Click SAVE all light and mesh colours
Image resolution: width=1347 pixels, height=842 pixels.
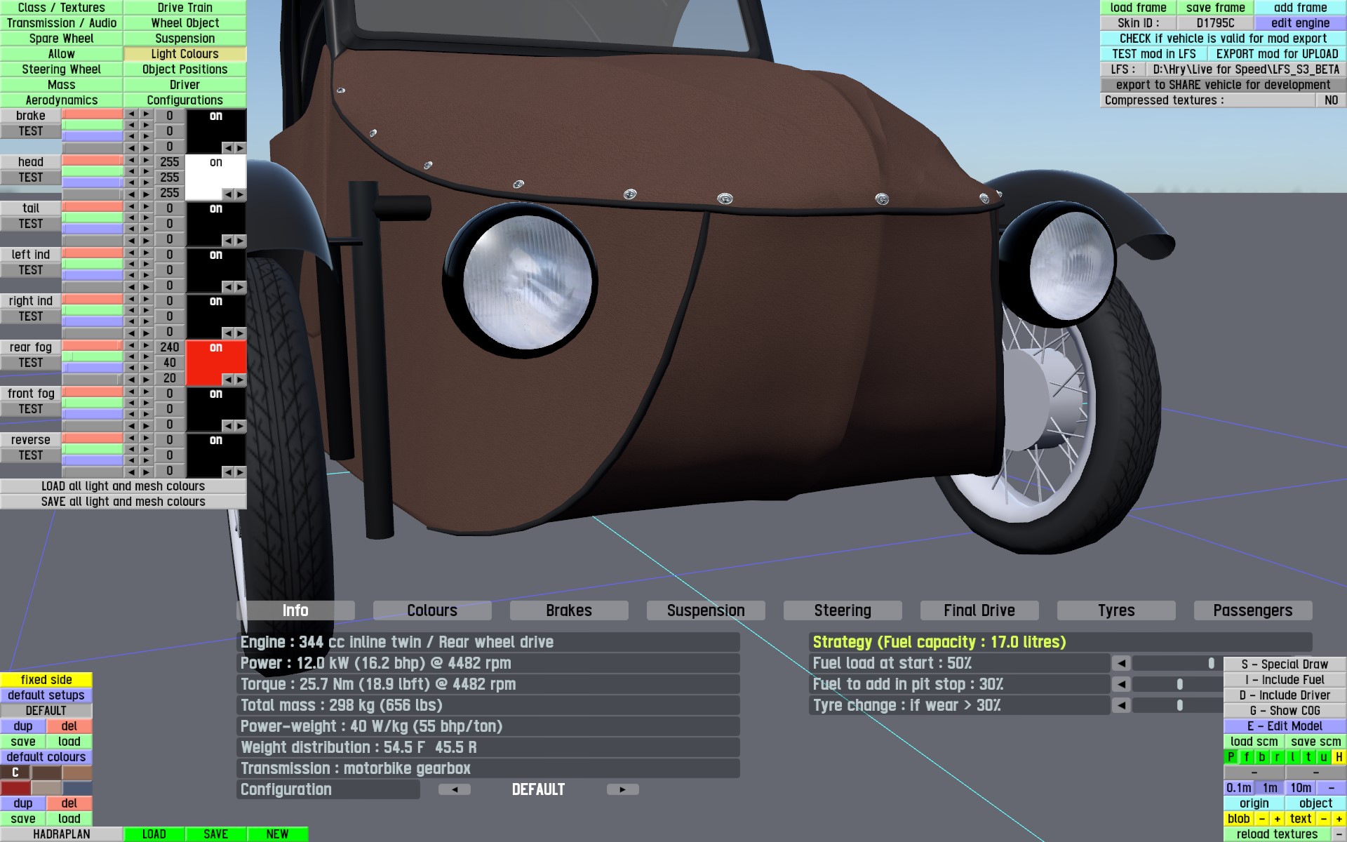pos(123,502)
